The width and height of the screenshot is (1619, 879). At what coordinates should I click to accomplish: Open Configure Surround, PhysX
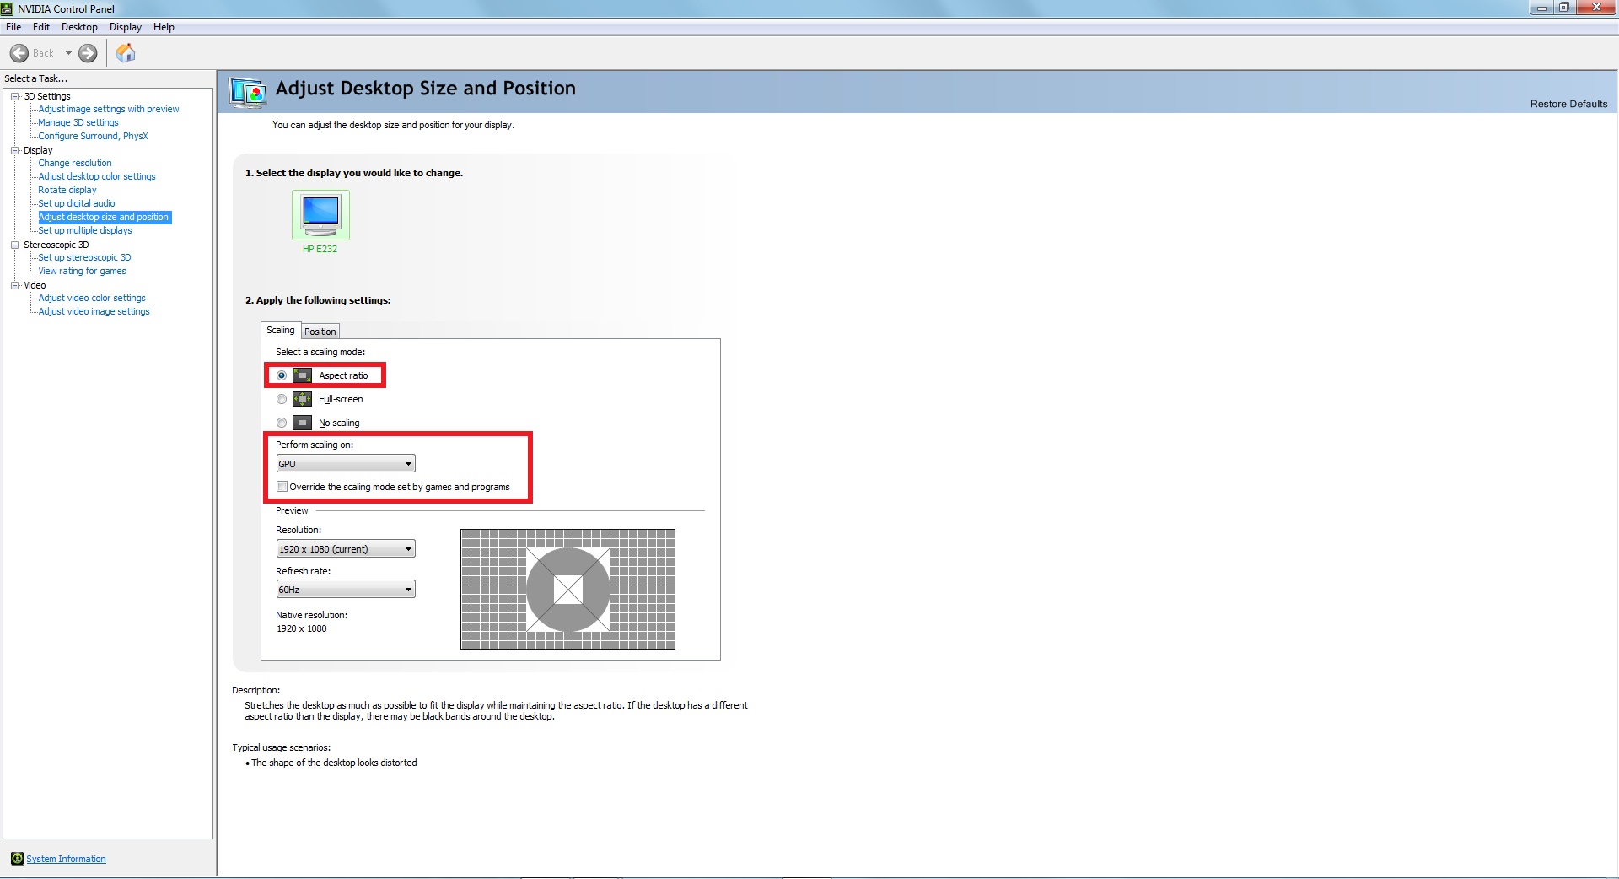93,136
